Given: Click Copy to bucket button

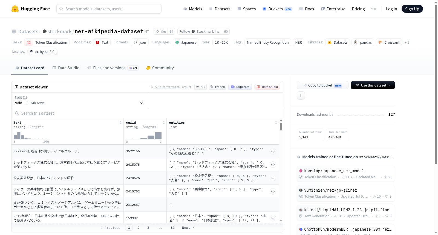Looking at the screenshot, I should [322, 85].
